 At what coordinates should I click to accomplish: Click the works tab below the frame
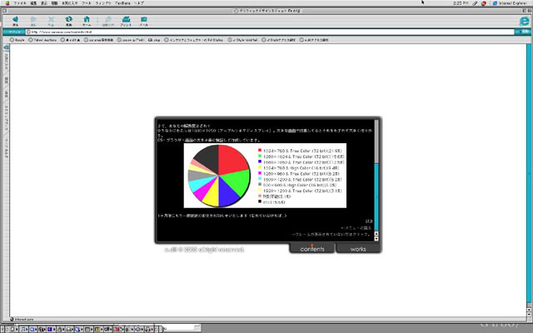click(x=358, y=249)
